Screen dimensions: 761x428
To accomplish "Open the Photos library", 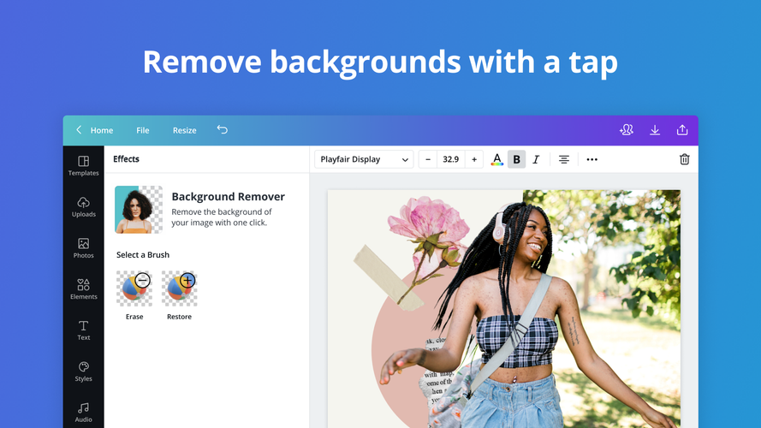I will (x=84, y=248).
